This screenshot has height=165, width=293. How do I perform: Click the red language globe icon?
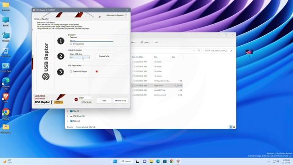tap(76, 99)
